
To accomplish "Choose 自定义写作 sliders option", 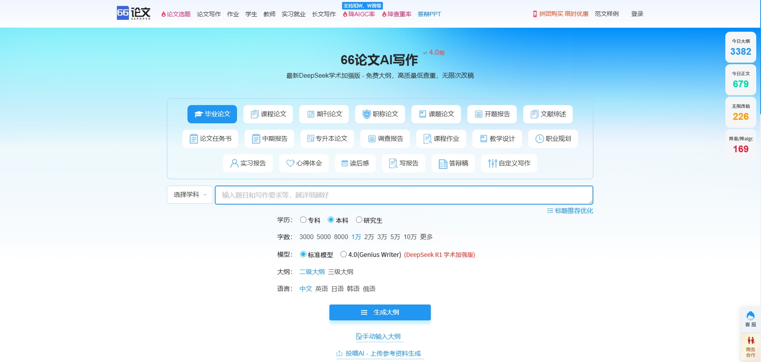I will [509, 163].
